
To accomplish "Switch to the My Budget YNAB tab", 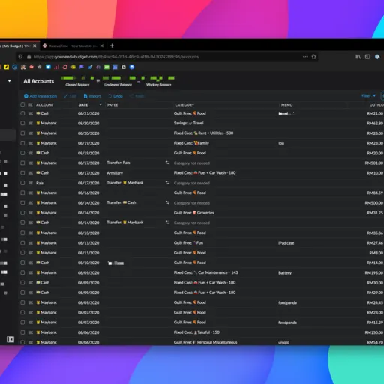I will point(16,46).
